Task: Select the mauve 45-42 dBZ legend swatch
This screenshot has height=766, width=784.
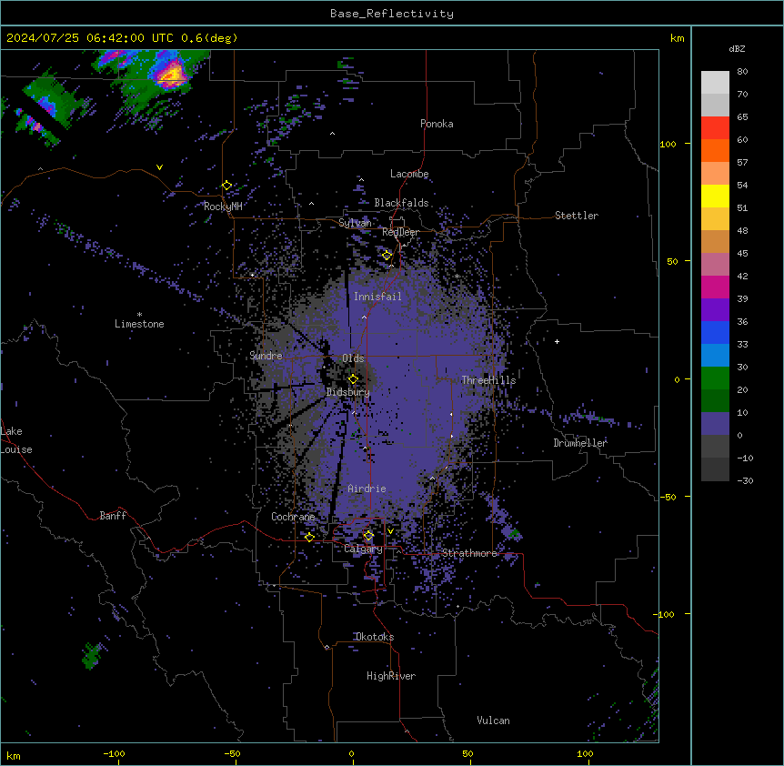Action: [x=715, y=265]
